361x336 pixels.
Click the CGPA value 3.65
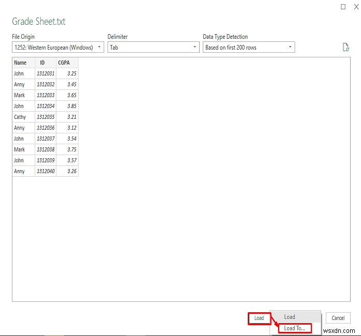click(x=67, y=95)
